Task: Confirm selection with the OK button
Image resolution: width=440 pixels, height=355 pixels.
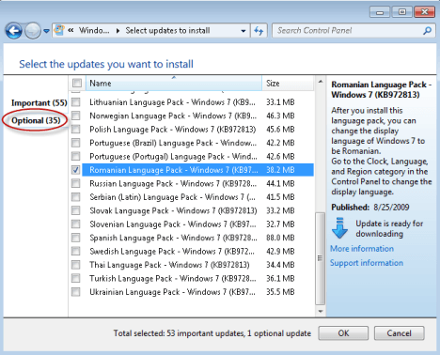Action: tap(343, 333)
